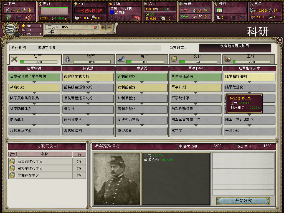The width and height of the screenshot is (284, 213).
Task: Click the current research (当前研究) progress bar
Action: pos(235,48)
